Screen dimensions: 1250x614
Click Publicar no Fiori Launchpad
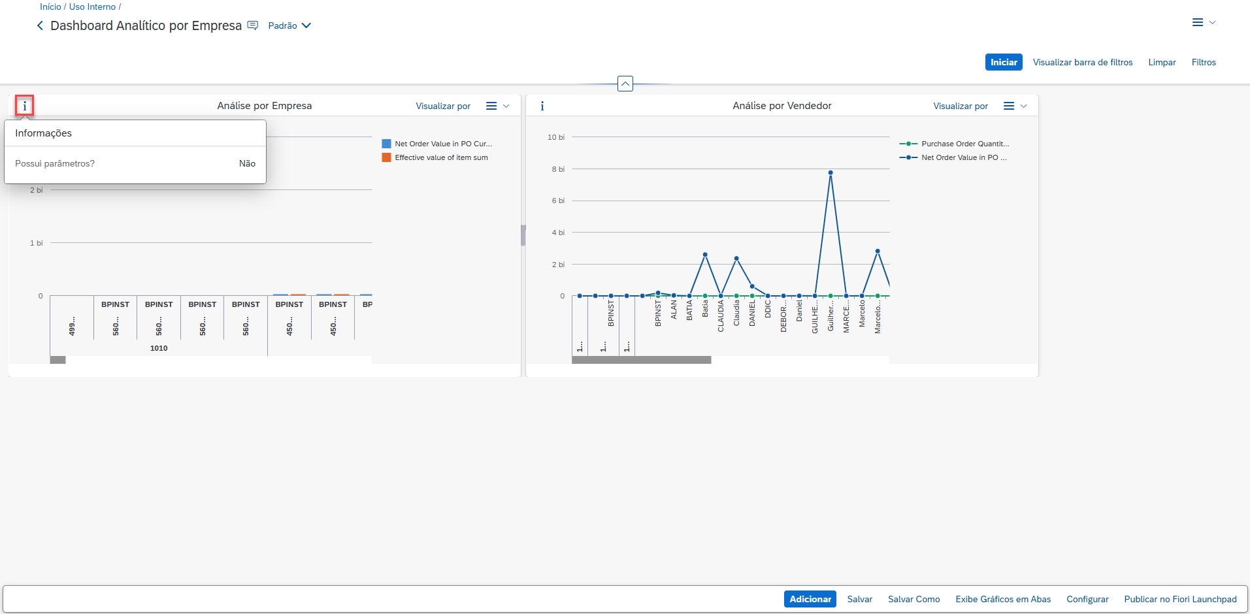[x=1180, y=599]
